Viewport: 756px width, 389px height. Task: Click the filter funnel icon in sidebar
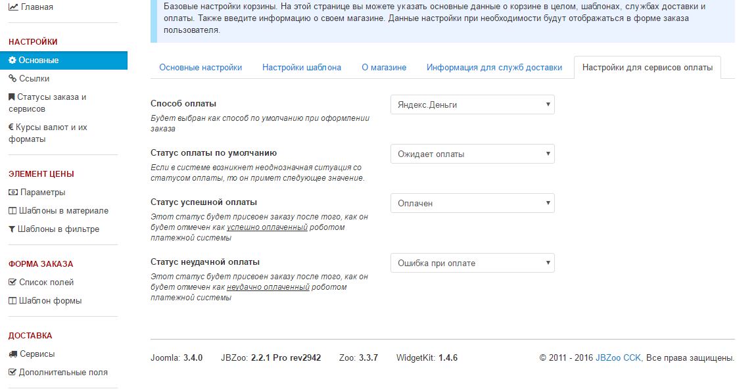coord(12,229)
